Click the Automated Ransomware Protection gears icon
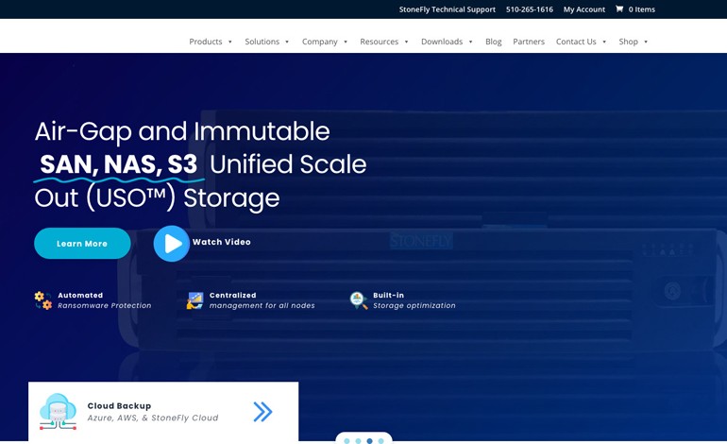The height and width of the screenshot is (444, 727). coord(43,300)
